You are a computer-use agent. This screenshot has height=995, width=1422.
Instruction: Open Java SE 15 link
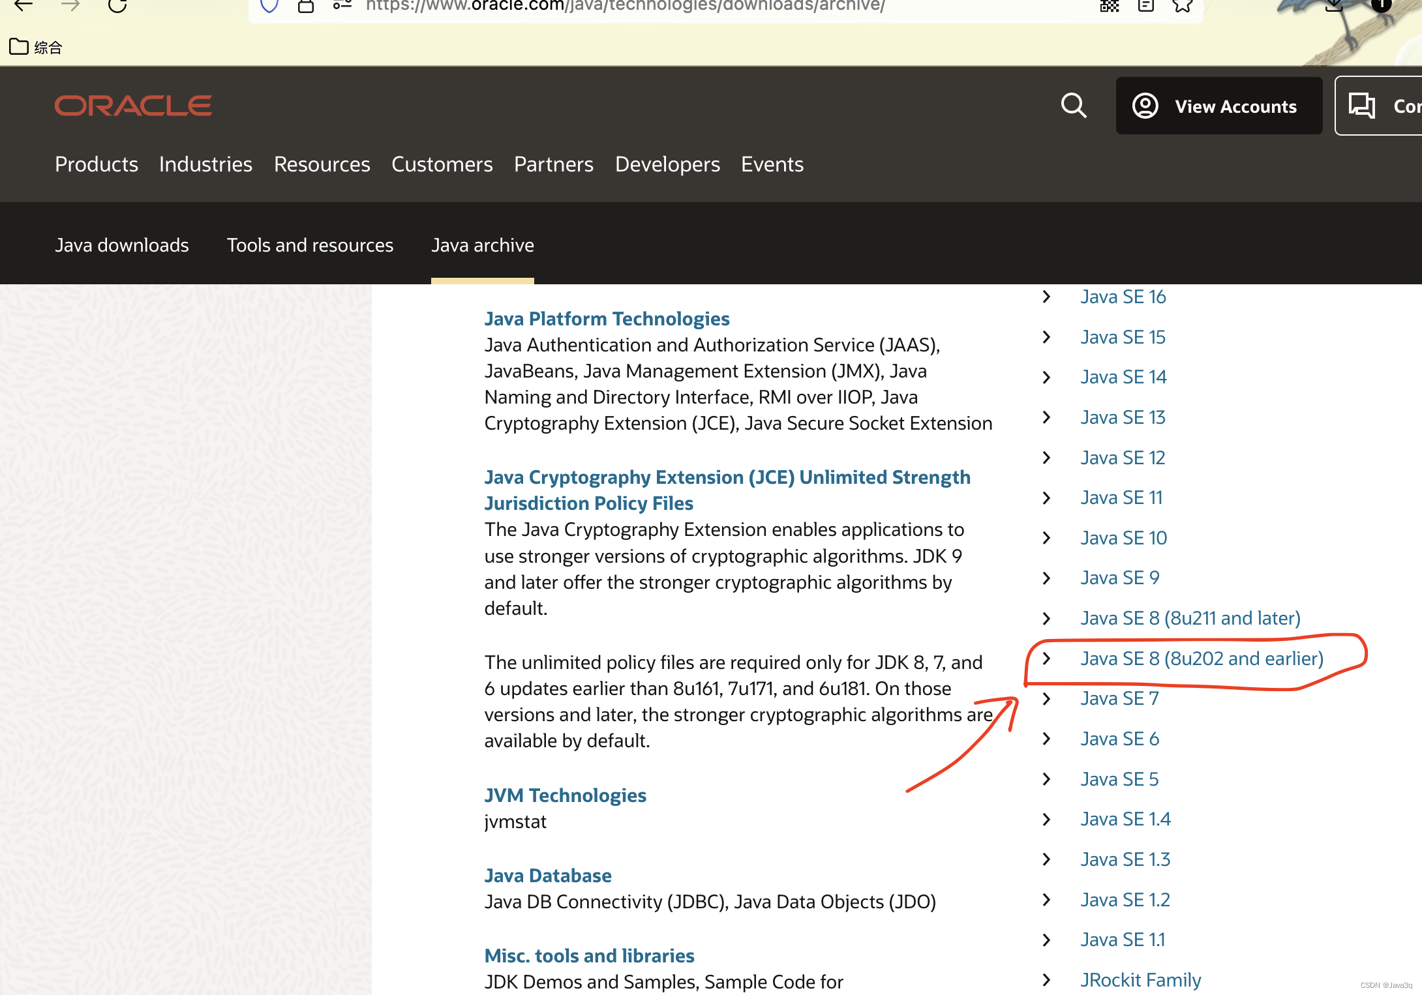[1123, 337]
